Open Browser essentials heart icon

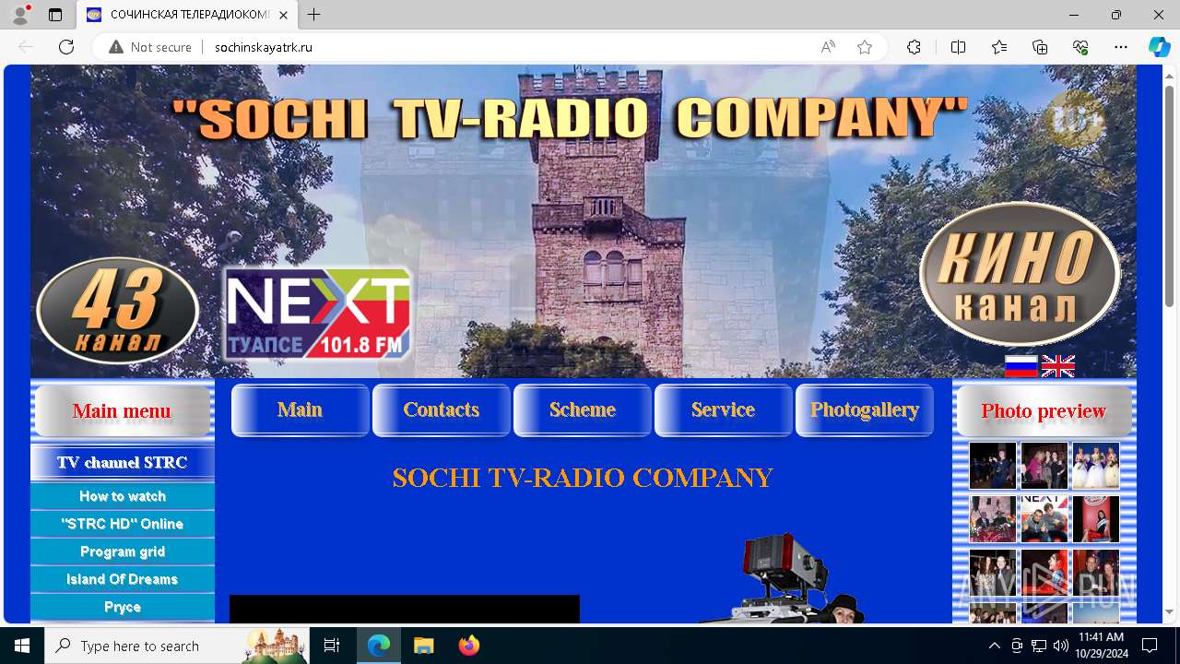tap(1080, 47)
